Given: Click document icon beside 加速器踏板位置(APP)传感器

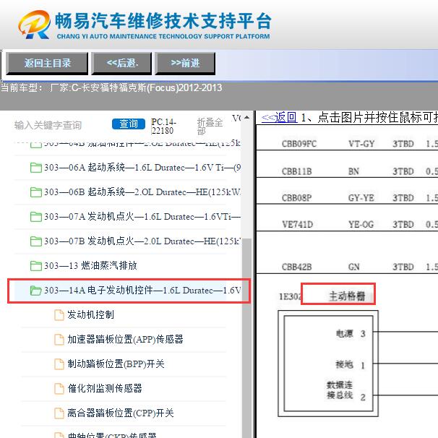Looking at the screenshot, I should click(x=59, y=340).
